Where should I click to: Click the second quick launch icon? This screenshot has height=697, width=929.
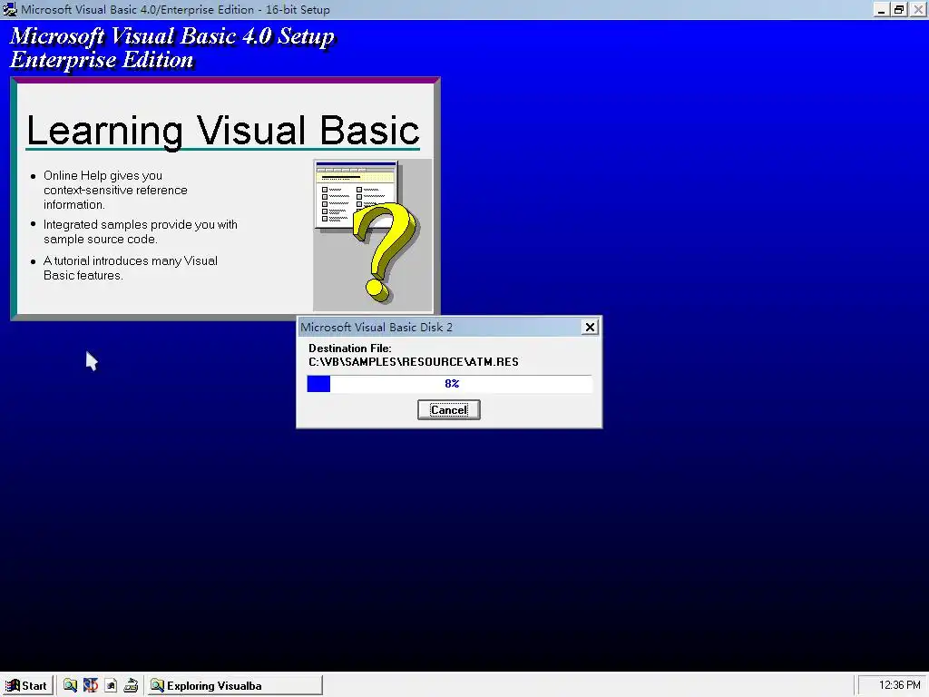(90, 685)
